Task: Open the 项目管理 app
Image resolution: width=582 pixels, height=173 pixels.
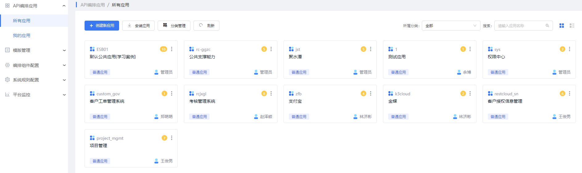Action: coord(98,146)
